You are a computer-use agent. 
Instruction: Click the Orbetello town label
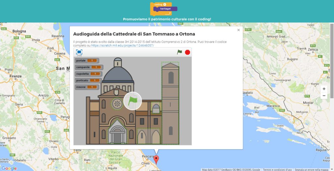coord(20,160)
